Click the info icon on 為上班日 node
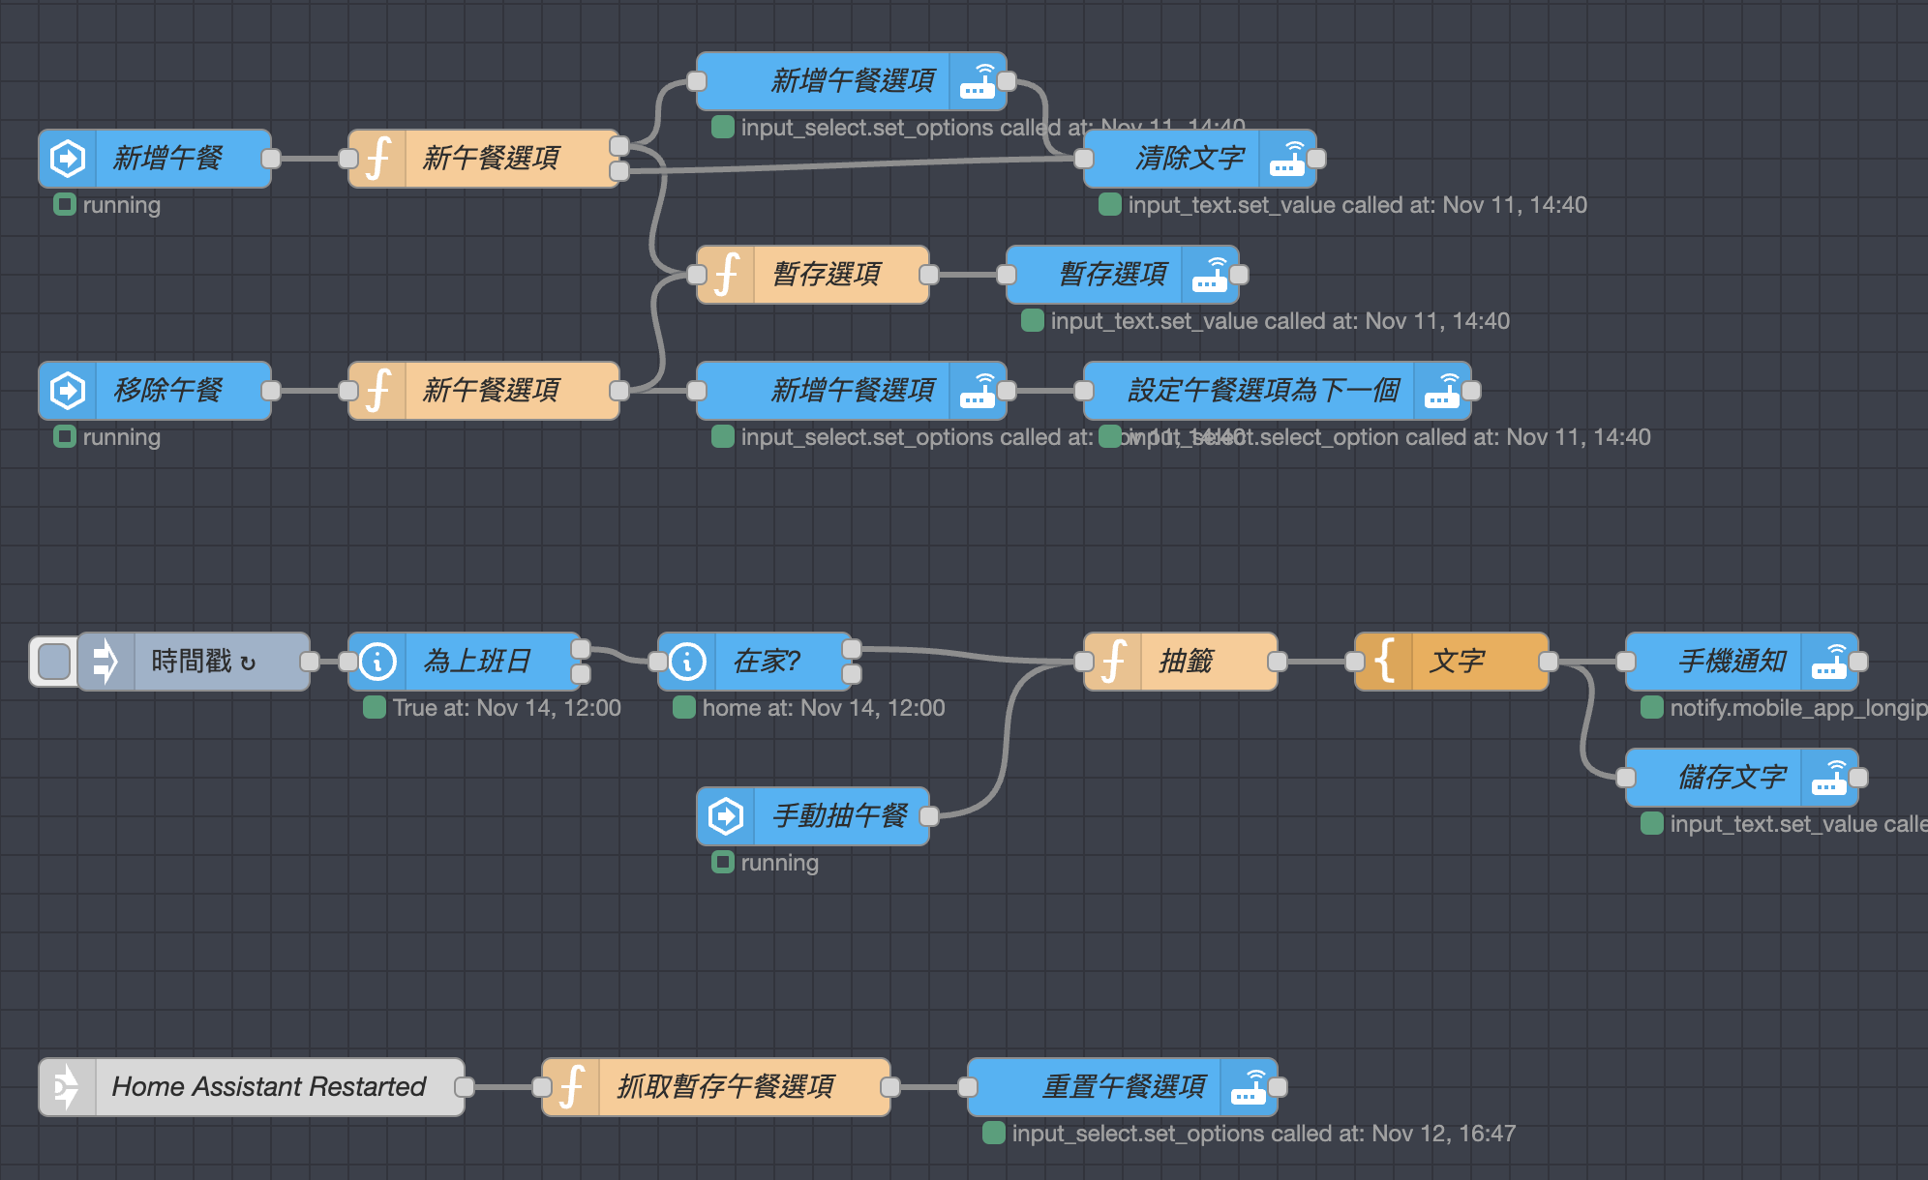The image size is (1928, 1180). pos(377,662)
